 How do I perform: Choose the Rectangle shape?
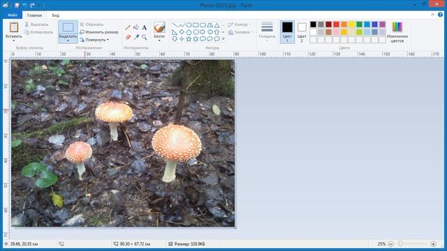point(196,25)
